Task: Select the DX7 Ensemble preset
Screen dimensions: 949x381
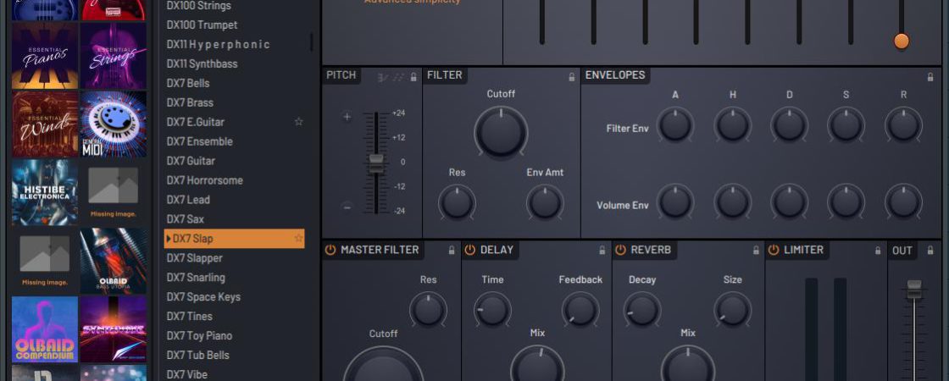Action: click(x=235, y=141)
